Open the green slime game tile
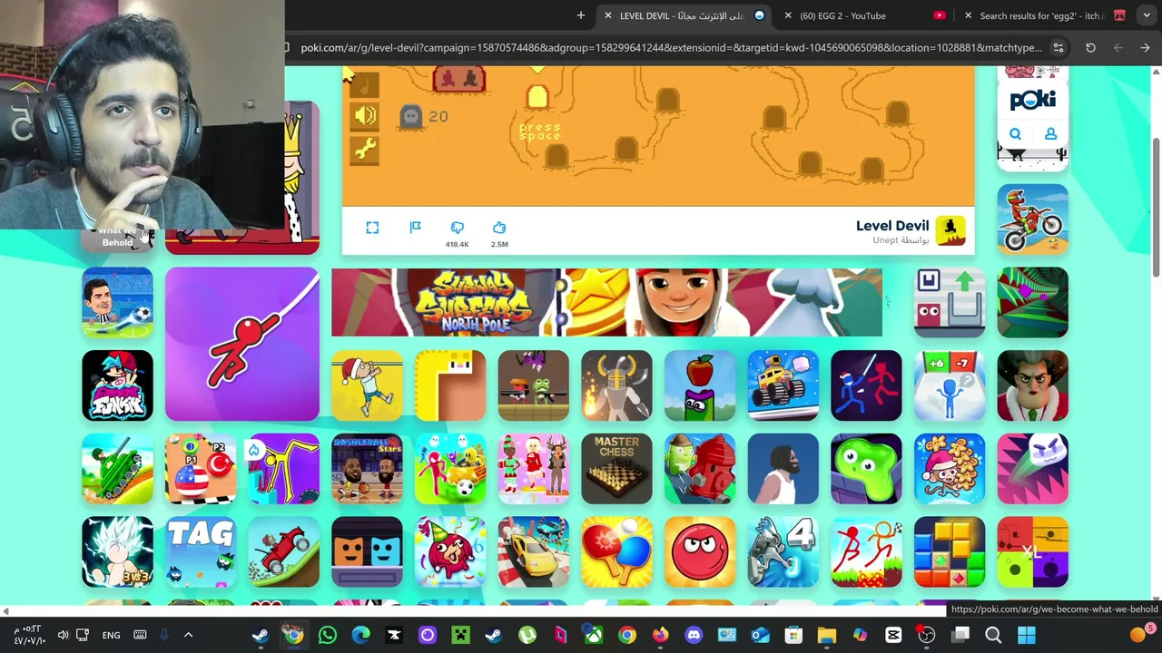This screenshot has width=1162, height=653. point(866,469)
